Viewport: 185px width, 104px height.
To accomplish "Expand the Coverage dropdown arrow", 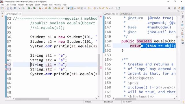I will pos(37,8).
